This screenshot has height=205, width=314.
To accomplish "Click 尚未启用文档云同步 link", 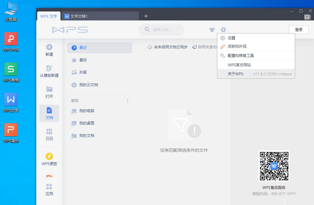I will (170, 47).
